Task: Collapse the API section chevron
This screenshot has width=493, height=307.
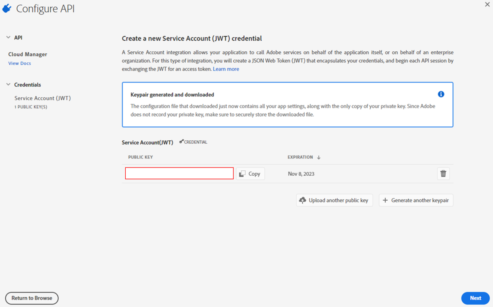Action: point(8,37)
